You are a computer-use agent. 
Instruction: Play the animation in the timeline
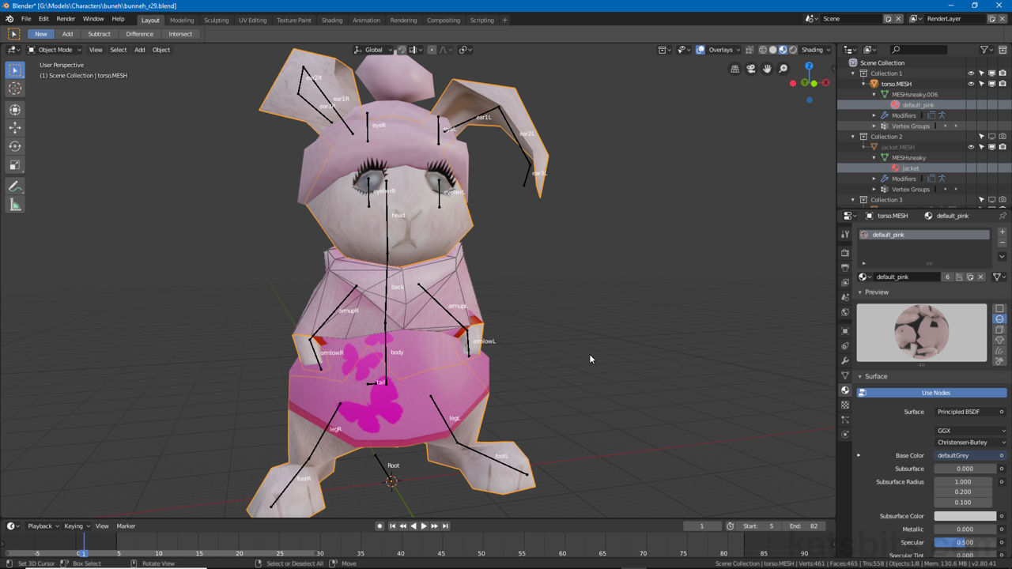pyautogui.click(x=424, y=526)
